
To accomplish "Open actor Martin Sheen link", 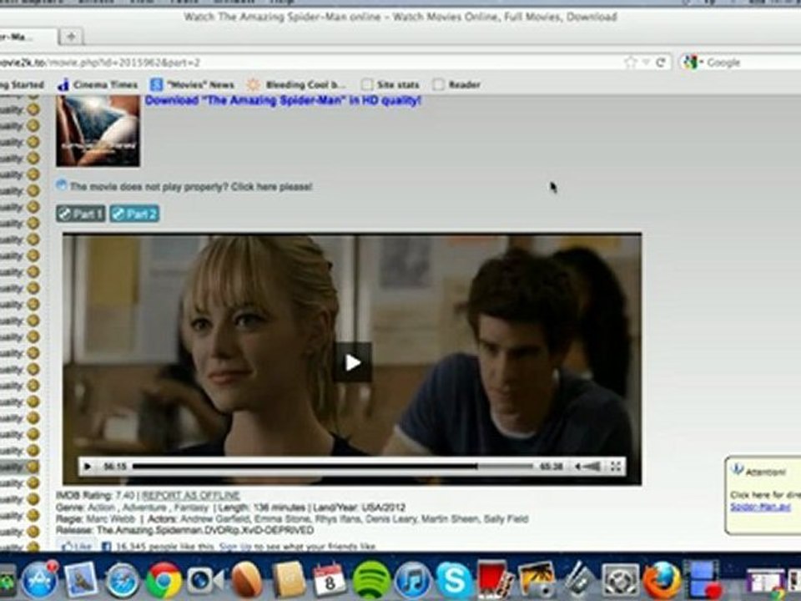I will point(451,518).
